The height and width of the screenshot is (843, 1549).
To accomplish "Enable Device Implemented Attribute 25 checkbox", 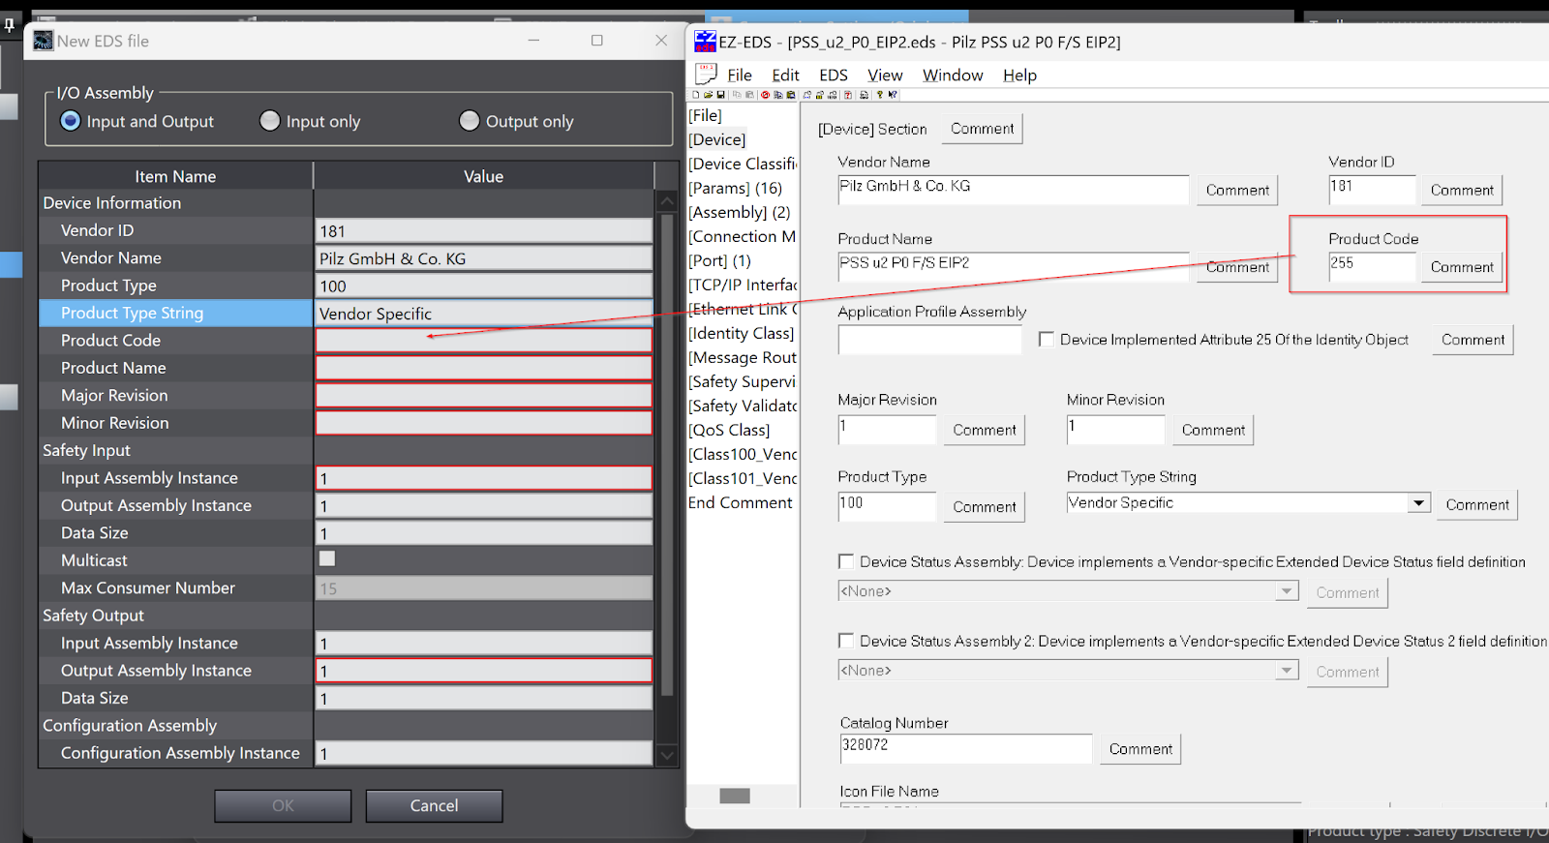I will tap(1047, 339).
